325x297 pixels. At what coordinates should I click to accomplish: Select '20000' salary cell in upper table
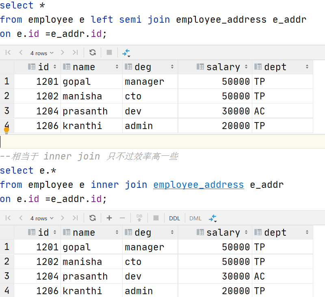click(215, 126)
